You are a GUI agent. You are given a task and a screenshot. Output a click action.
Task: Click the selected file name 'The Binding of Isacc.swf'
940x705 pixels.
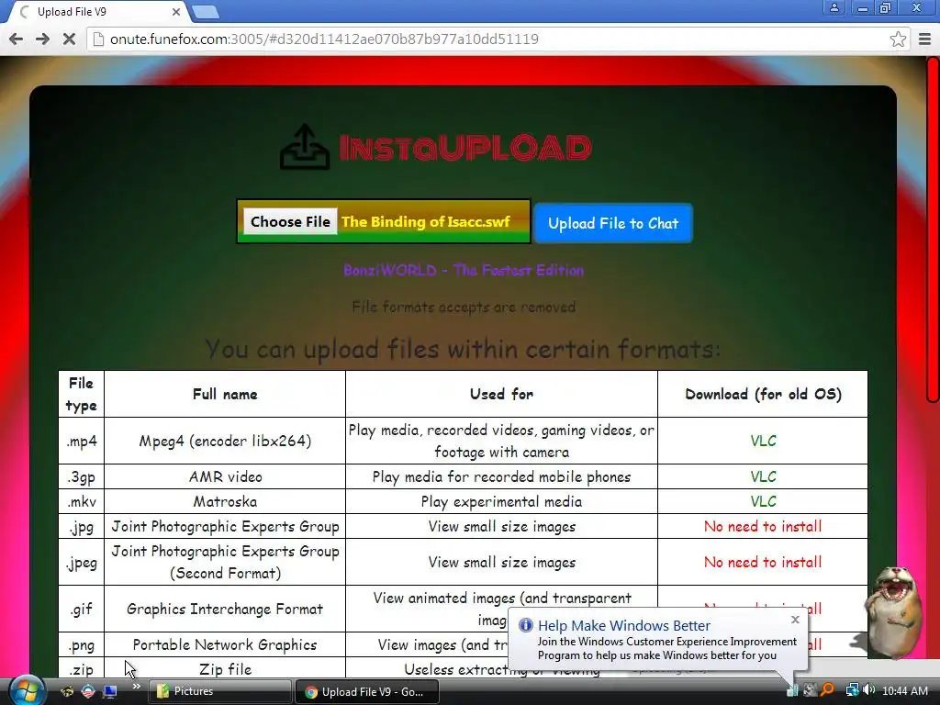426,222
